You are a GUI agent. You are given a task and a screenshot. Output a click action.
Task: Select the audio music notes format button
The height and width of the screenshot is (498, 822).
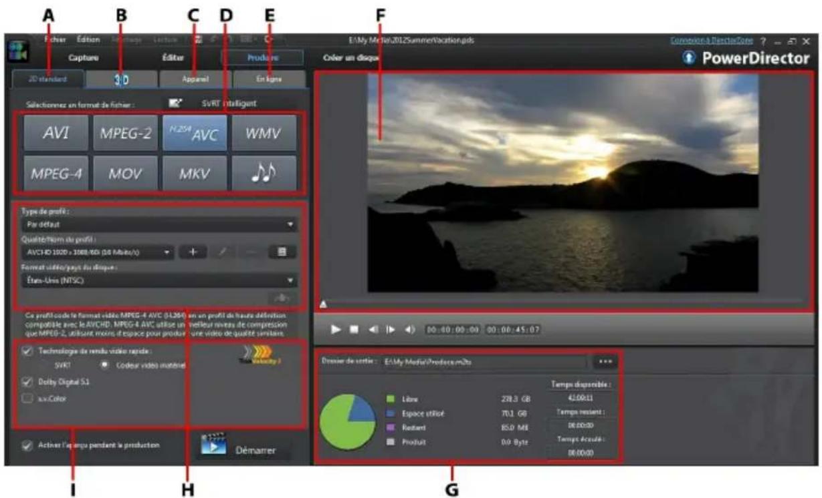(x=264, y=174)
